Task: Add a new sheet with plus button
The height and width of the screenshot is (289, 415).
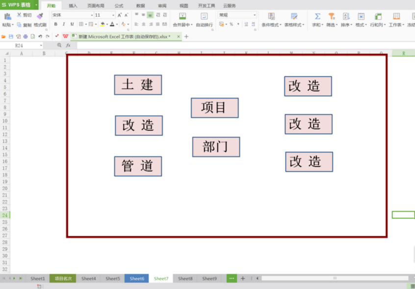Action: (x=243, y=278)
